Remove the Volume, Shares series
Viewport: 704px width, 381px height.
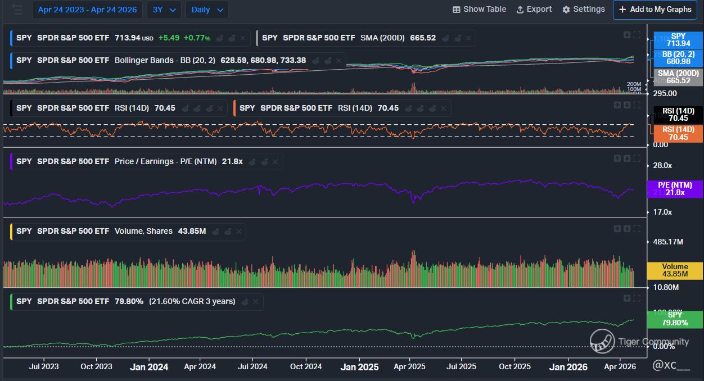point(240,232)
